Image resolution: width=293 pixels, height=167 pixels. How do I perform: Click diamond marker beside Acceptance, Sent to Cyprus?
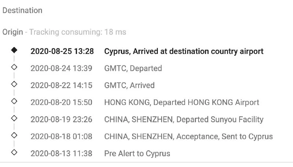(x=14, y=135)
